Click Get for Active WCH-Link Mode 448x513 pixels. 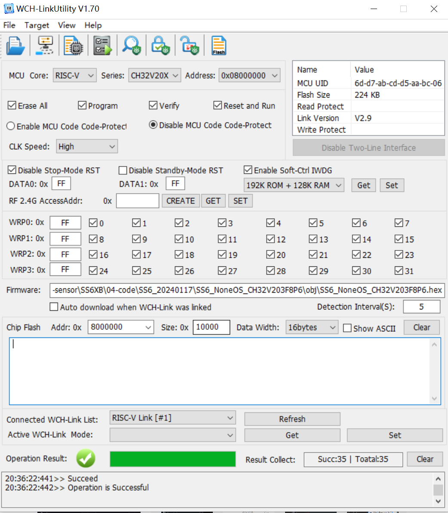(x=292, y=435)
